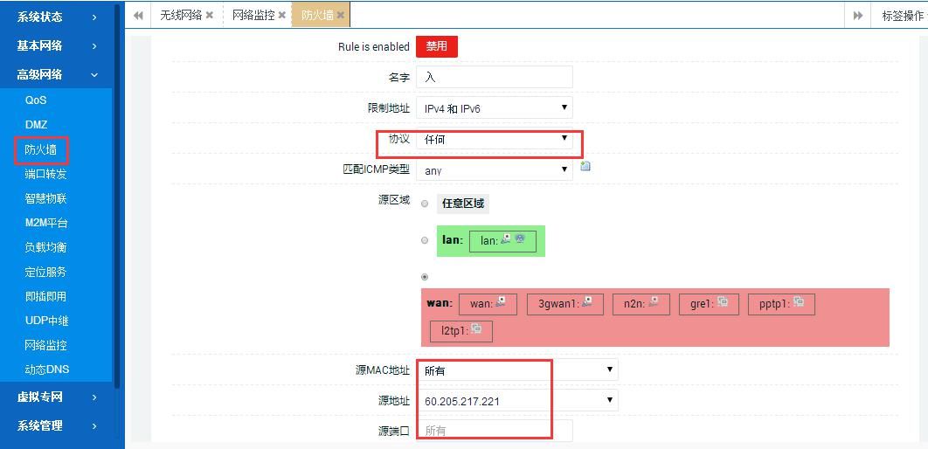Expand the 基本网络 sidebar menu
The height and width of the screenshot is (449, 928).
coord(58,45)
